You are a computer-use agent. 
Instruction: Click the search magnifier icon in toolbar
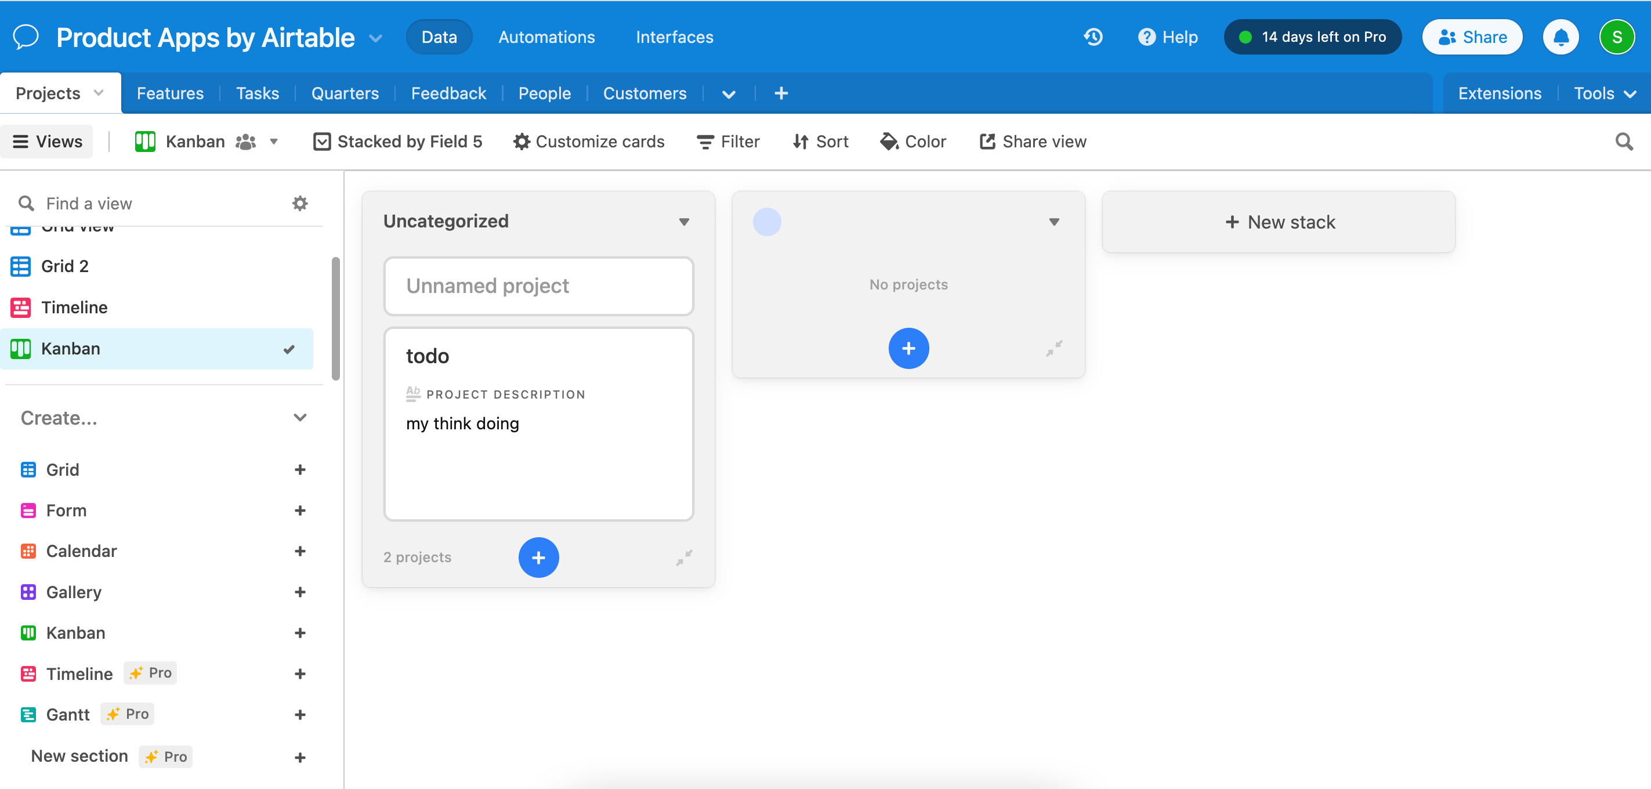[1623, 142]
